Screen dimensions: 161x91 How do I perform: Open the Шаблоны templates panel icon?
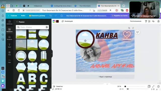point(10,22)
